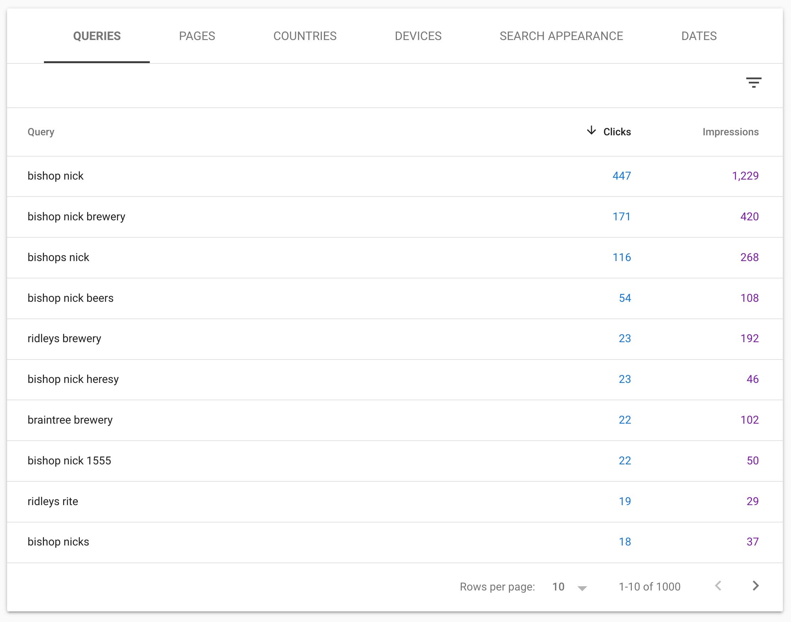
Task: Click the 268 impressions value
Action: [x=750, y=258]
